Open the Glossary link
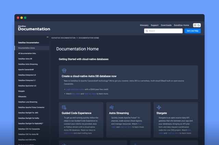 coord(144,25)
